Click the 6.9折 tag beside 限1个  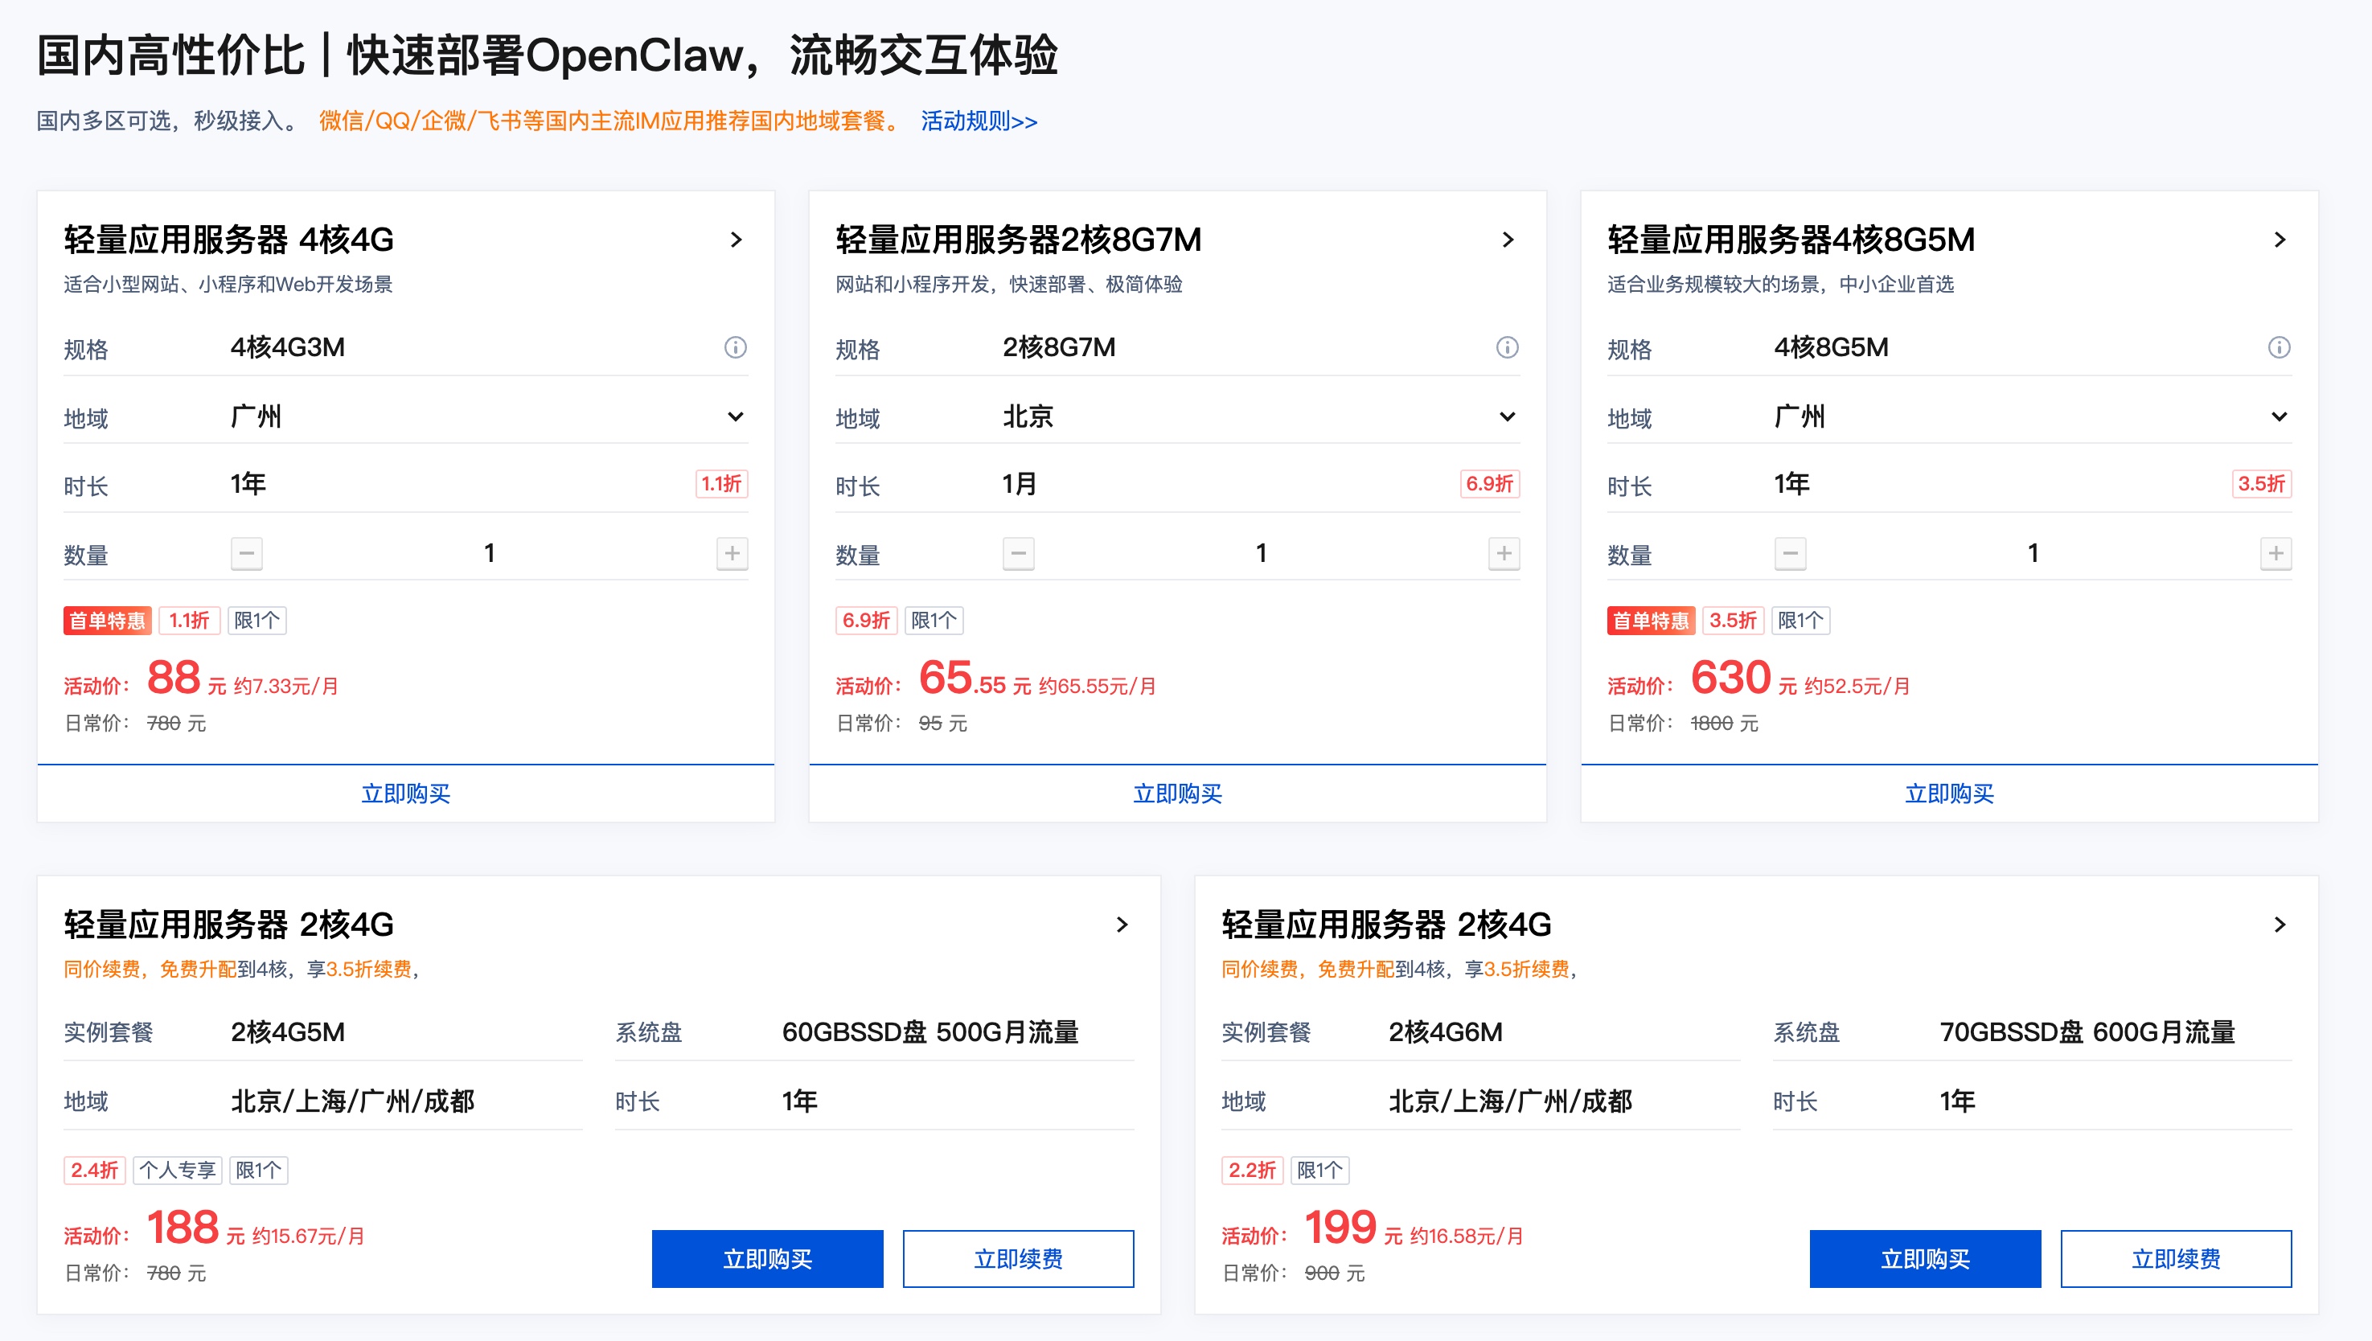click(x=867, y=621)
